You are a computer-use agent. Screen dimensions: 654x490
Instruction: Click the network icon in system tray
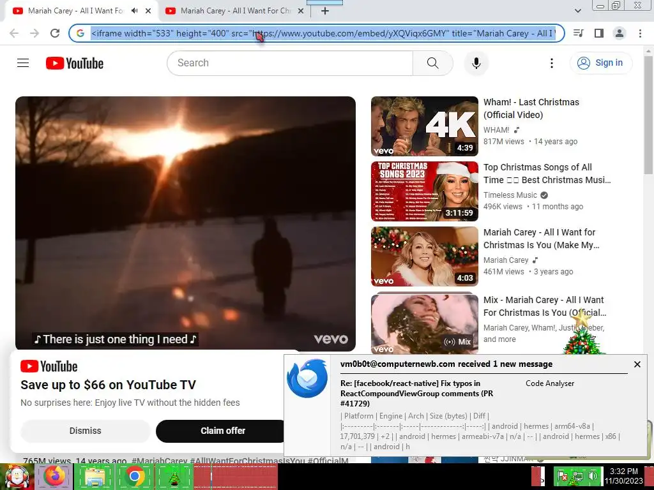[578, 476]
